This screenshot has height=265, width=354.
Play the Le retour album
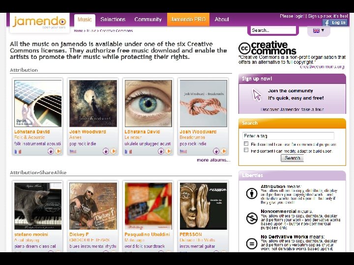pos(169,151)
